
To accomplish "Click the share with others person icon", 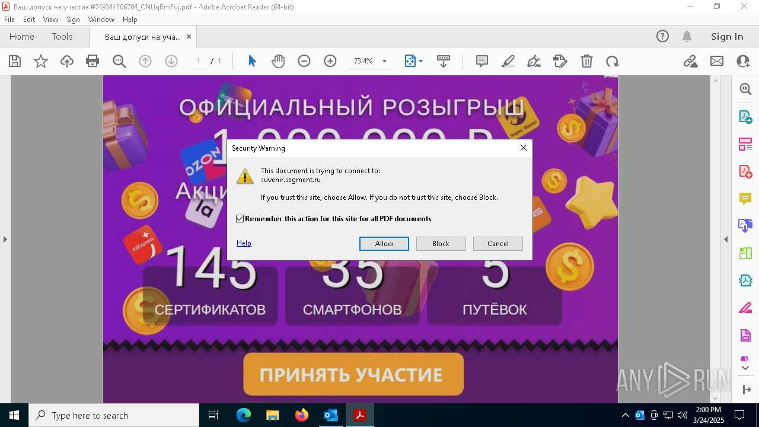I will coord(743,61).
